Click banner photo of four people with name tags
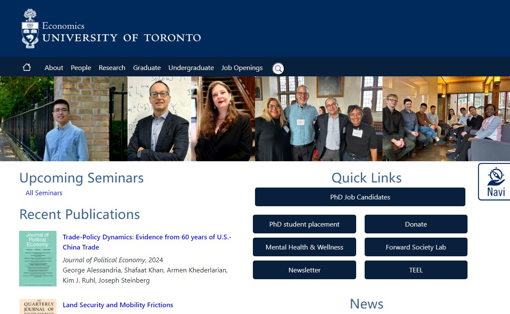510x314 pixels. (x=319, y=119)
